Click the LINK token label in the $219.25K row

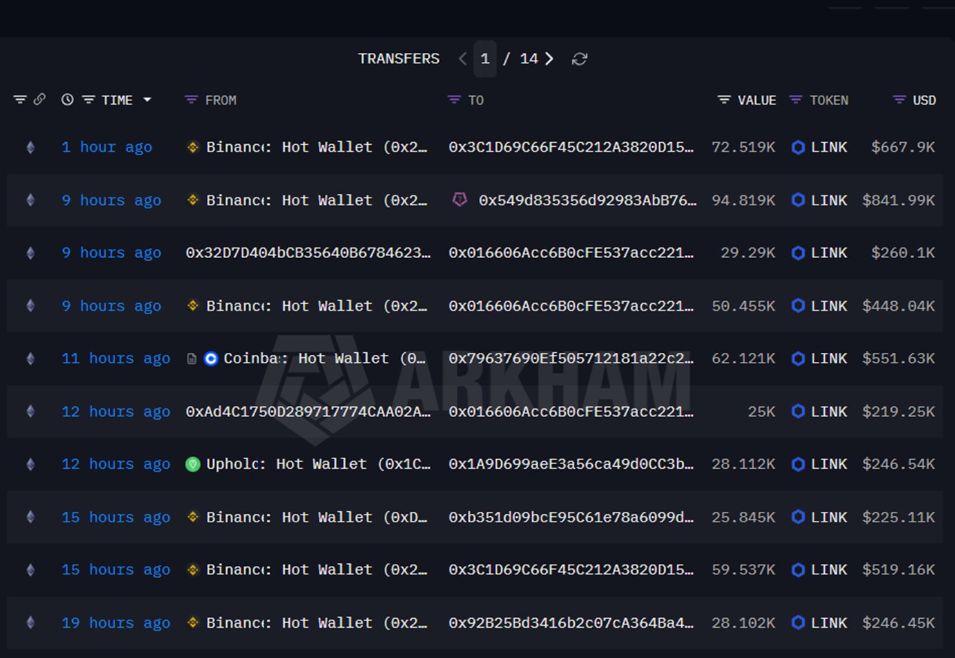pos(829,411)
